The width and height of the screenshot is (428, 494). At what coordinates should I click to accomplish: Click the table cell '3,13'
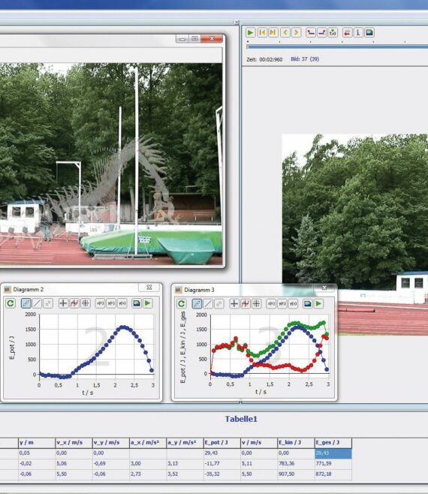[185, 463]
